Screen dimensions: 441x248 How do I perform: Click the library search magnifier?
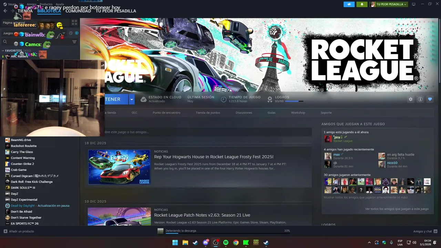click(5, 42)
